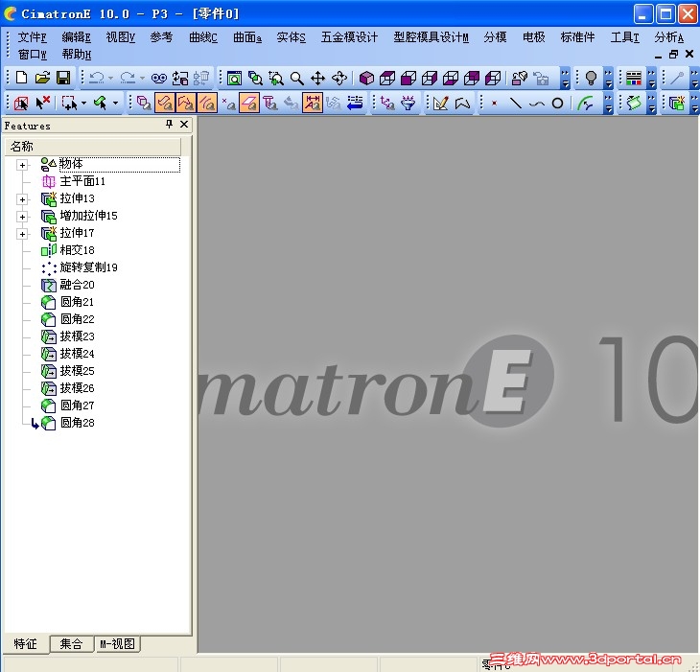700x672 pixels.
Task: Select the 旋转复制19 feature
Action: pos(88,267)
